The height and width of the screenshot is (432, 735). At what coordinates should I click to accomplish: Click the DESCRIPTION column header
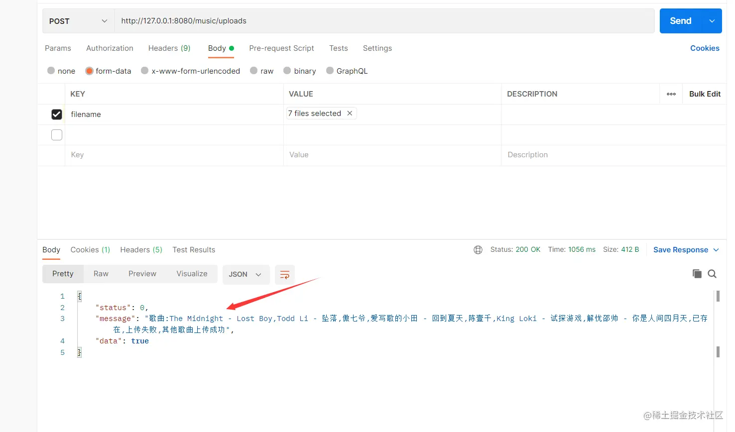(x=532, y=94)
